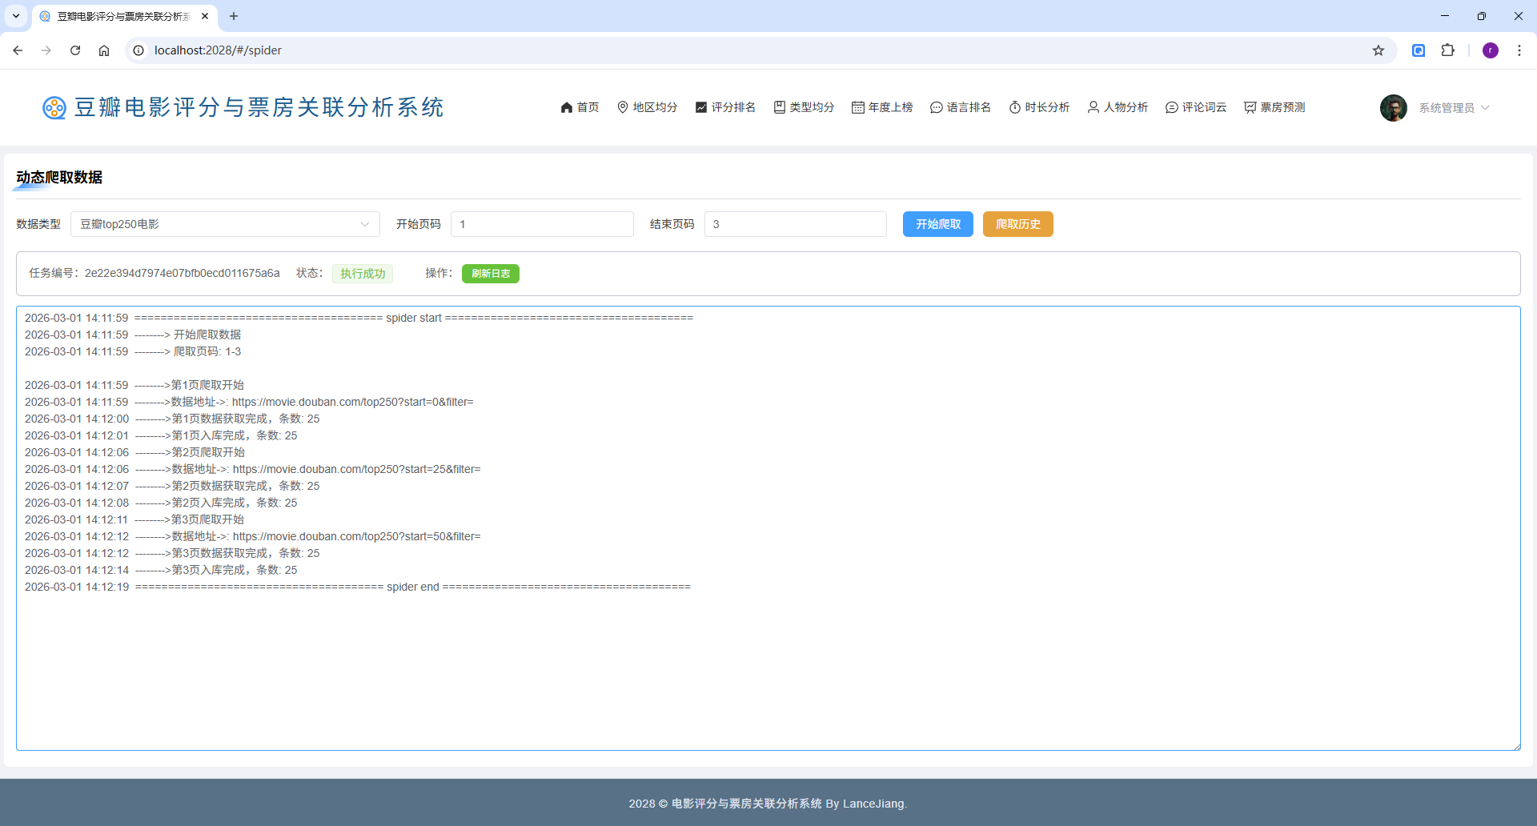Click the 刷新日志 button
This screenshot has width=1537, height=826.
pos(491,274)
